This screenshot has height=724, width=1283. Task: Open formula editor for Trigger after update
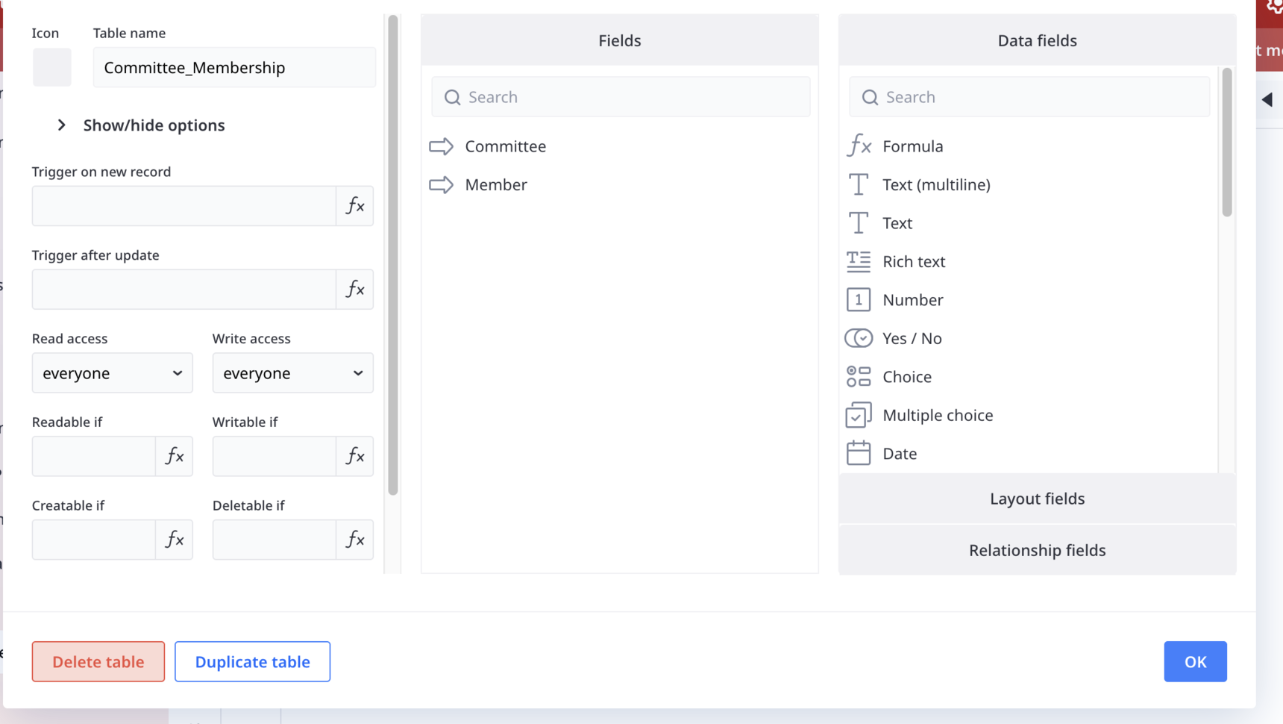click(354, 290)
